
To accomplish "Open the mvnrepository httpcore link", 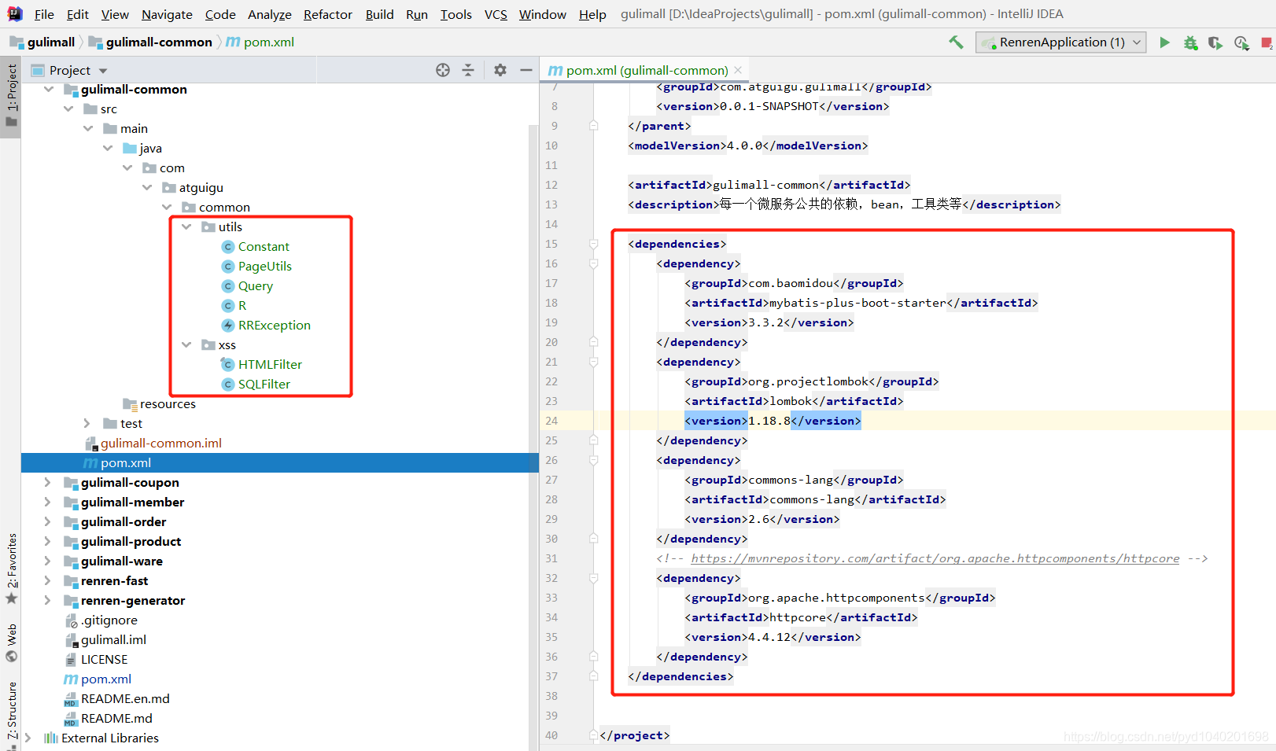I will [x=935, y=558].
